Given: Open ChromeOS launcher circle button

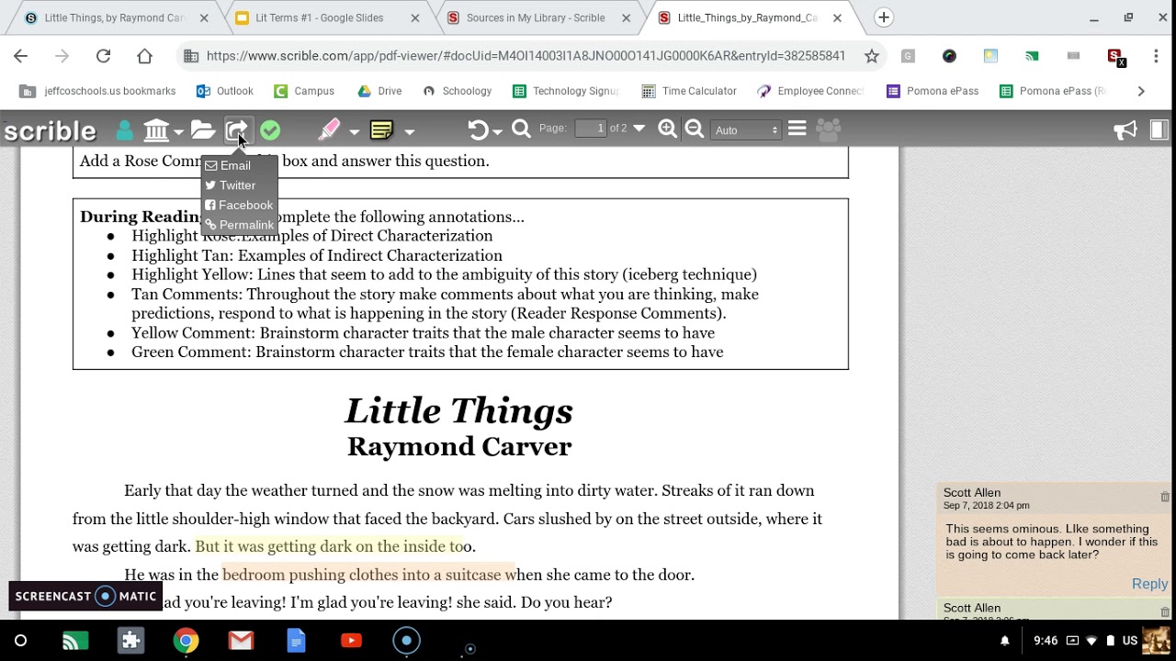Looking at the screenshot, I should pyautogui.click(x=20, y=641).
